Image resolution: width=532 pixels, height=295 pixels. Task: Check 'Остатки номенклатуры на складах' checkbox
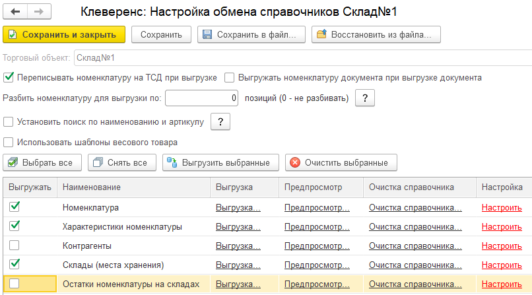(15, 284)
